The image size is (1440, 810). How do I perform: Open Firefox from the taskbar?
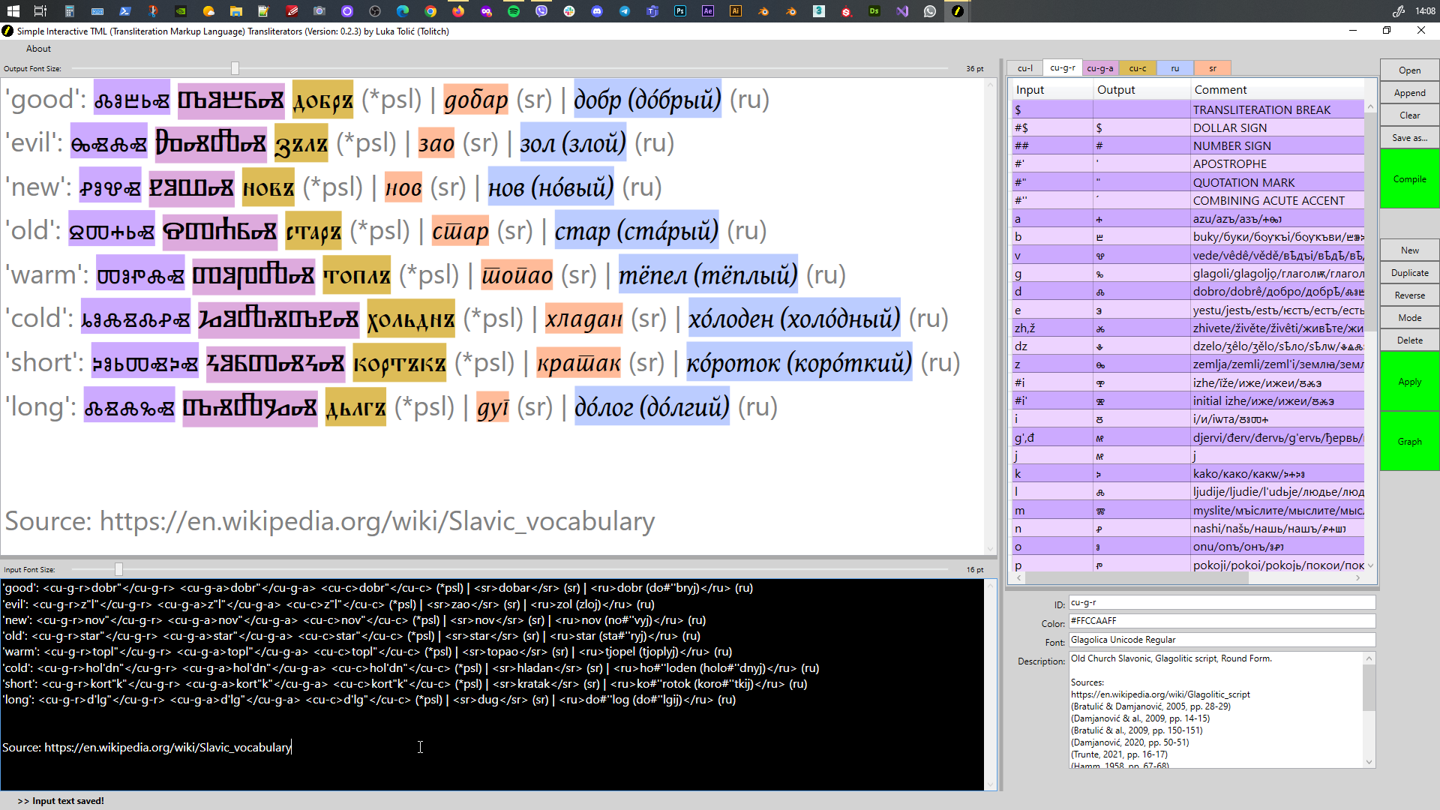coord(458,11)
